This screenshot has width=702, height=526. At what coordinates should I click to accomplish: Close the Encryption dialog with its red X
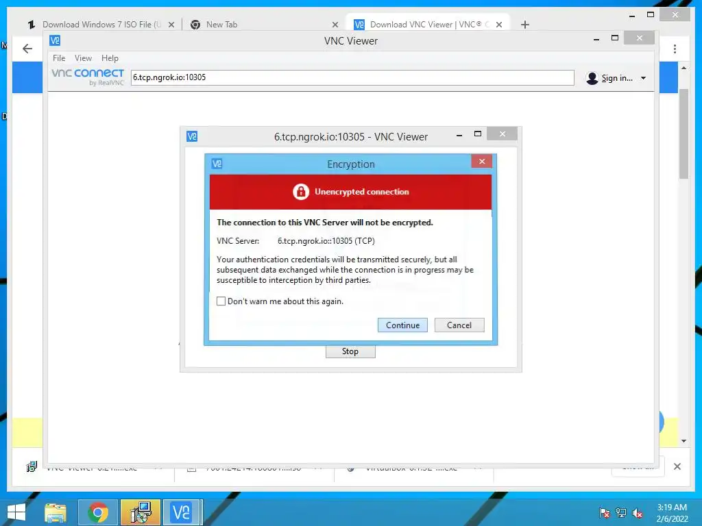(x=482, y=162)
